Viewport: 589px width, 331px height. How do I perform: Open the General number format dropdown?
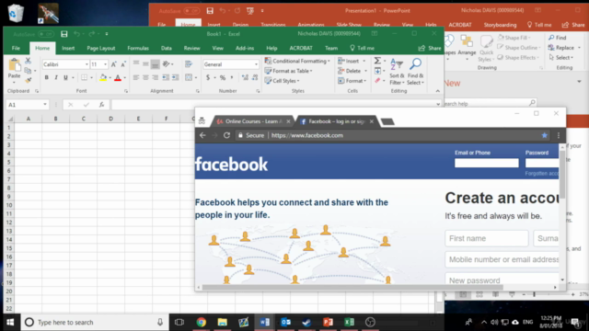[x=256, y=64]
